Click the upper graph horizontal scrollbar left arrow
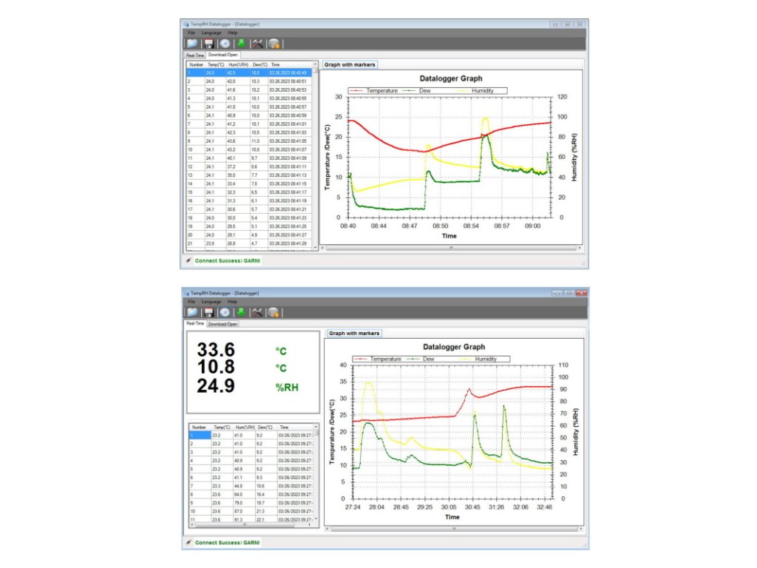 pyautogui.click(x=323, y=248)
